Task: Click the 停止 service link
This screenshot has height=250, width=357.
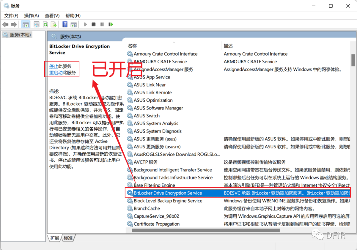Action: [x=54, y=66]
